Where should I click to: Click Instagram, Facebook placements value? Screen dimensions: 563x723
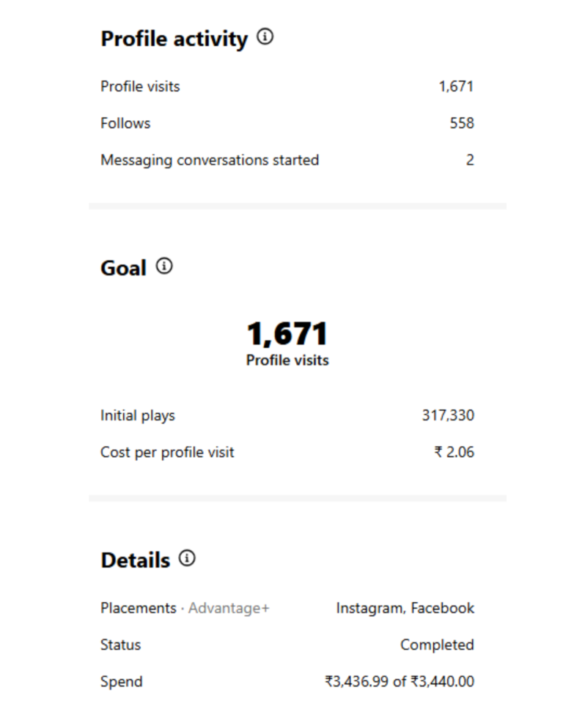[405, 608]
